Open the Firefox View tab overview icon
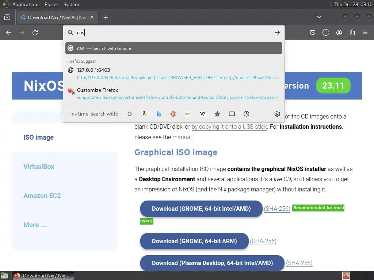The height and width of the screenshot is (280, 374). click(x=7, y=17)
